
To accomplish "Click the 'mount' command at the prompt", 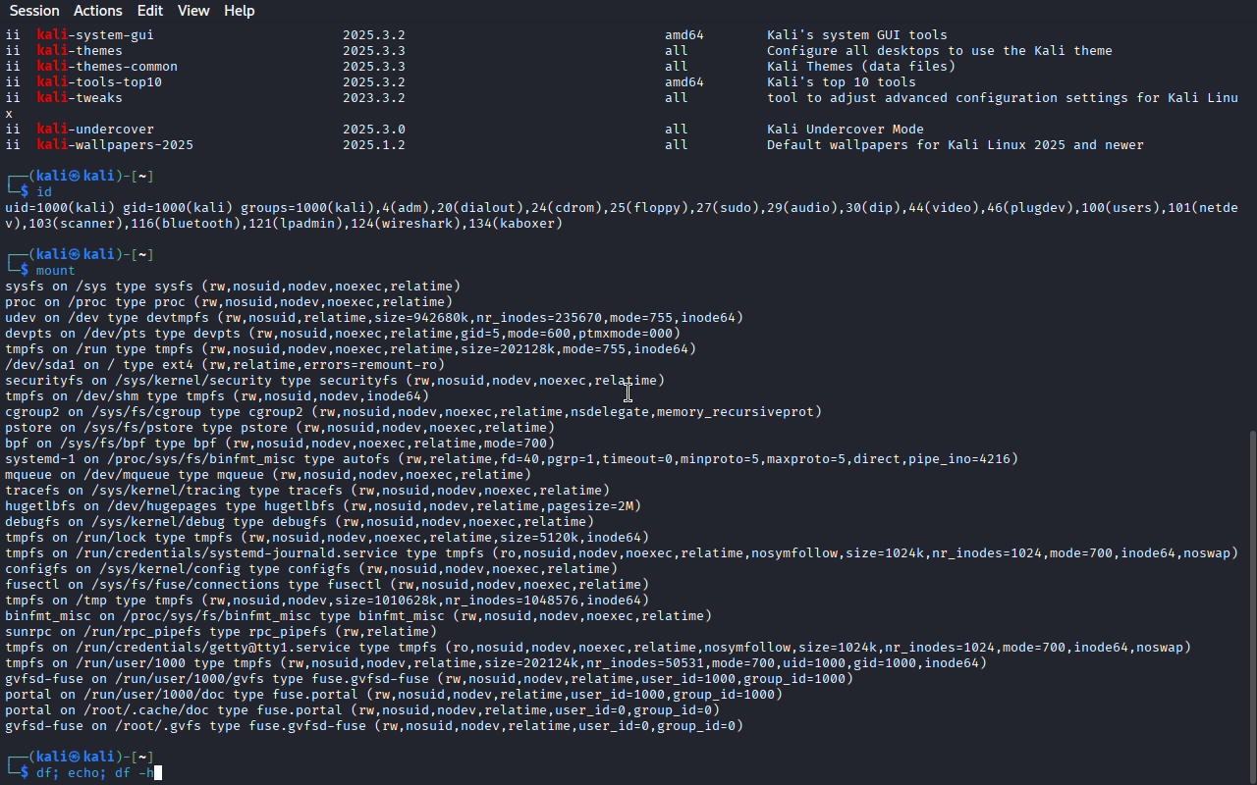I will pos(55,271).
